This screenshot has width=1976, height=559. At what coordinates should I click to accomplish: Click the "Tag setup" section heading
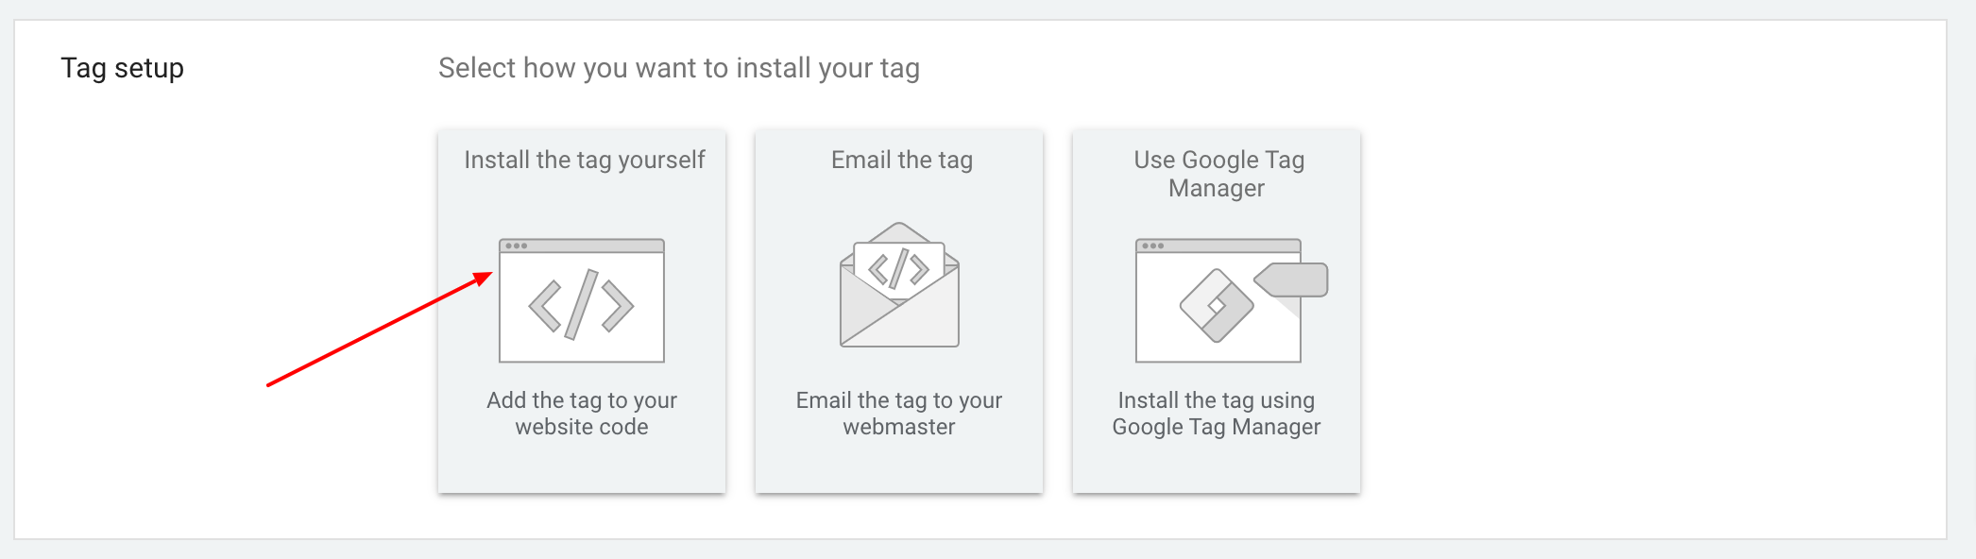point(122,68)
